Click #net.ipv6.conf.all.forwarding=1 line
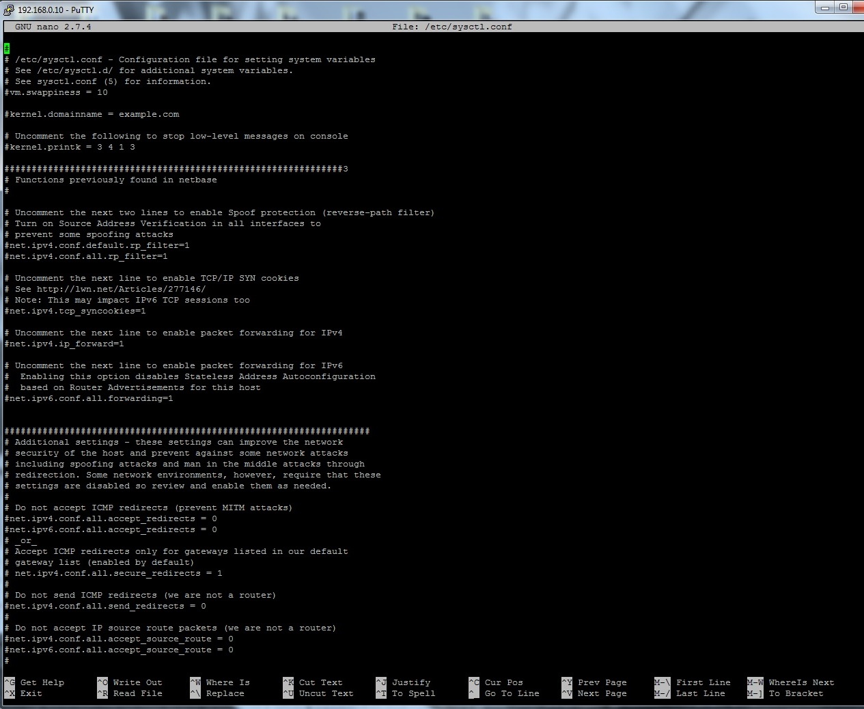This screenshot has height=709, width=864. coord(89,398)
